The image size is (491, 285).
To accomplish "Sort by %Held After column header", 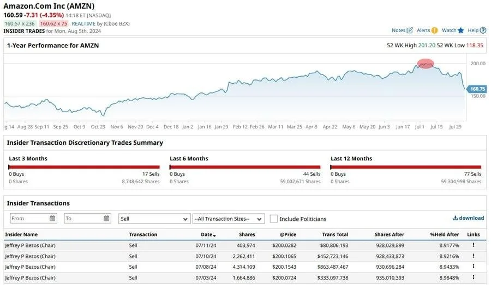I will point(444,234).
